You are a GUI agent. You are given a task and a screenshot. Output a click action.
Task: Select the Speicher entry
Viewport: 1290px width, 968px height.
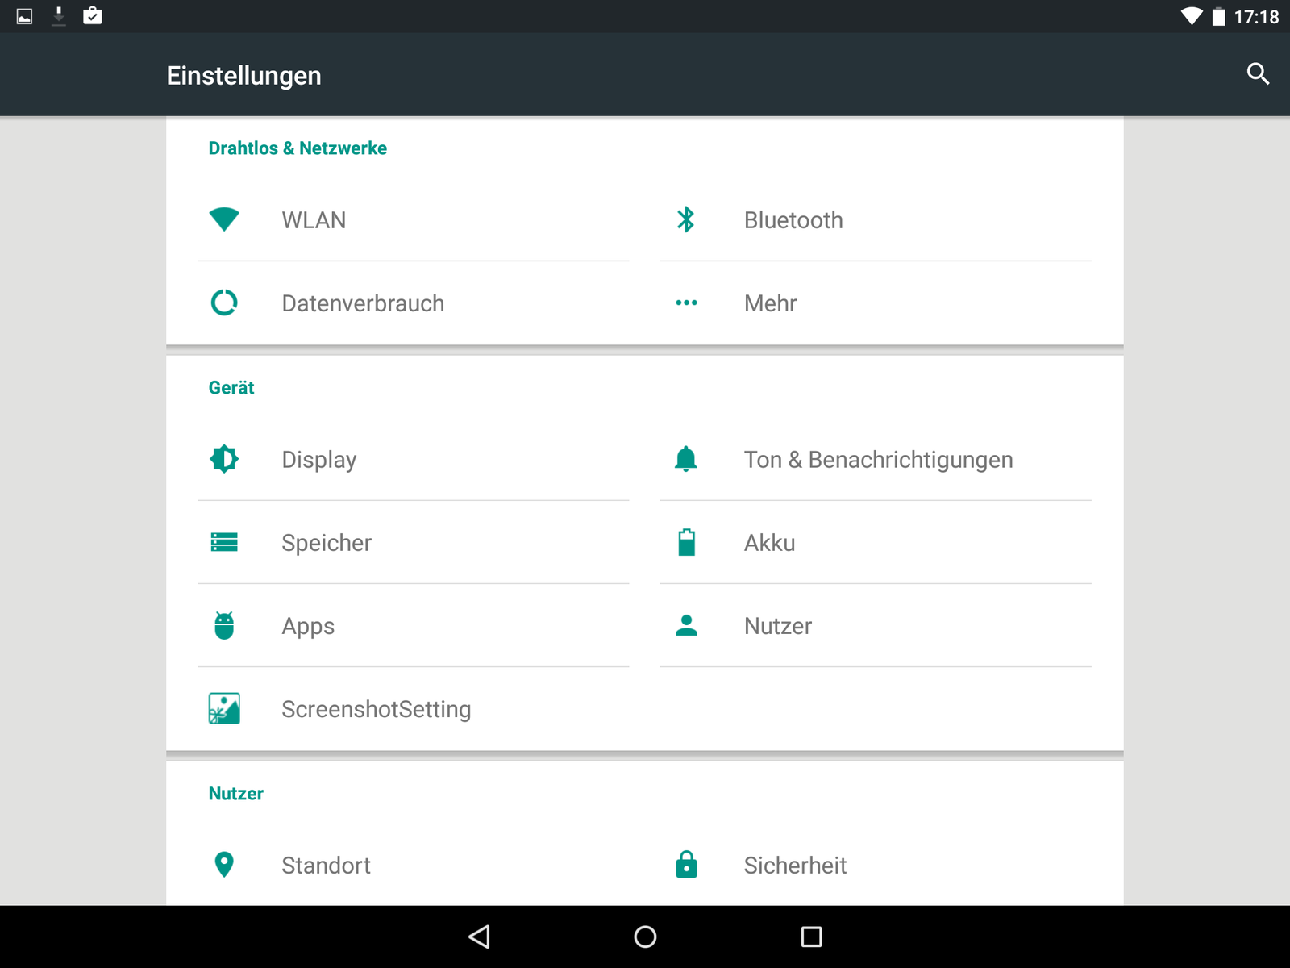414,542
